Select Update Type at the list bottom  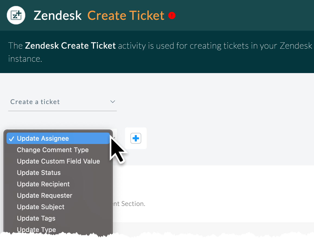coord(36,230)
